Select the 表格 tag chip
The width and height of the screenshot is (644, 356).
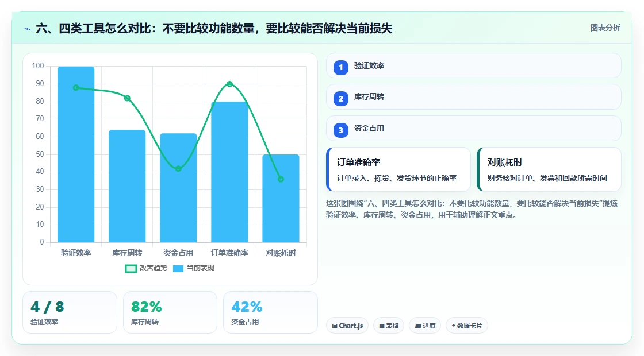[389, 326]
